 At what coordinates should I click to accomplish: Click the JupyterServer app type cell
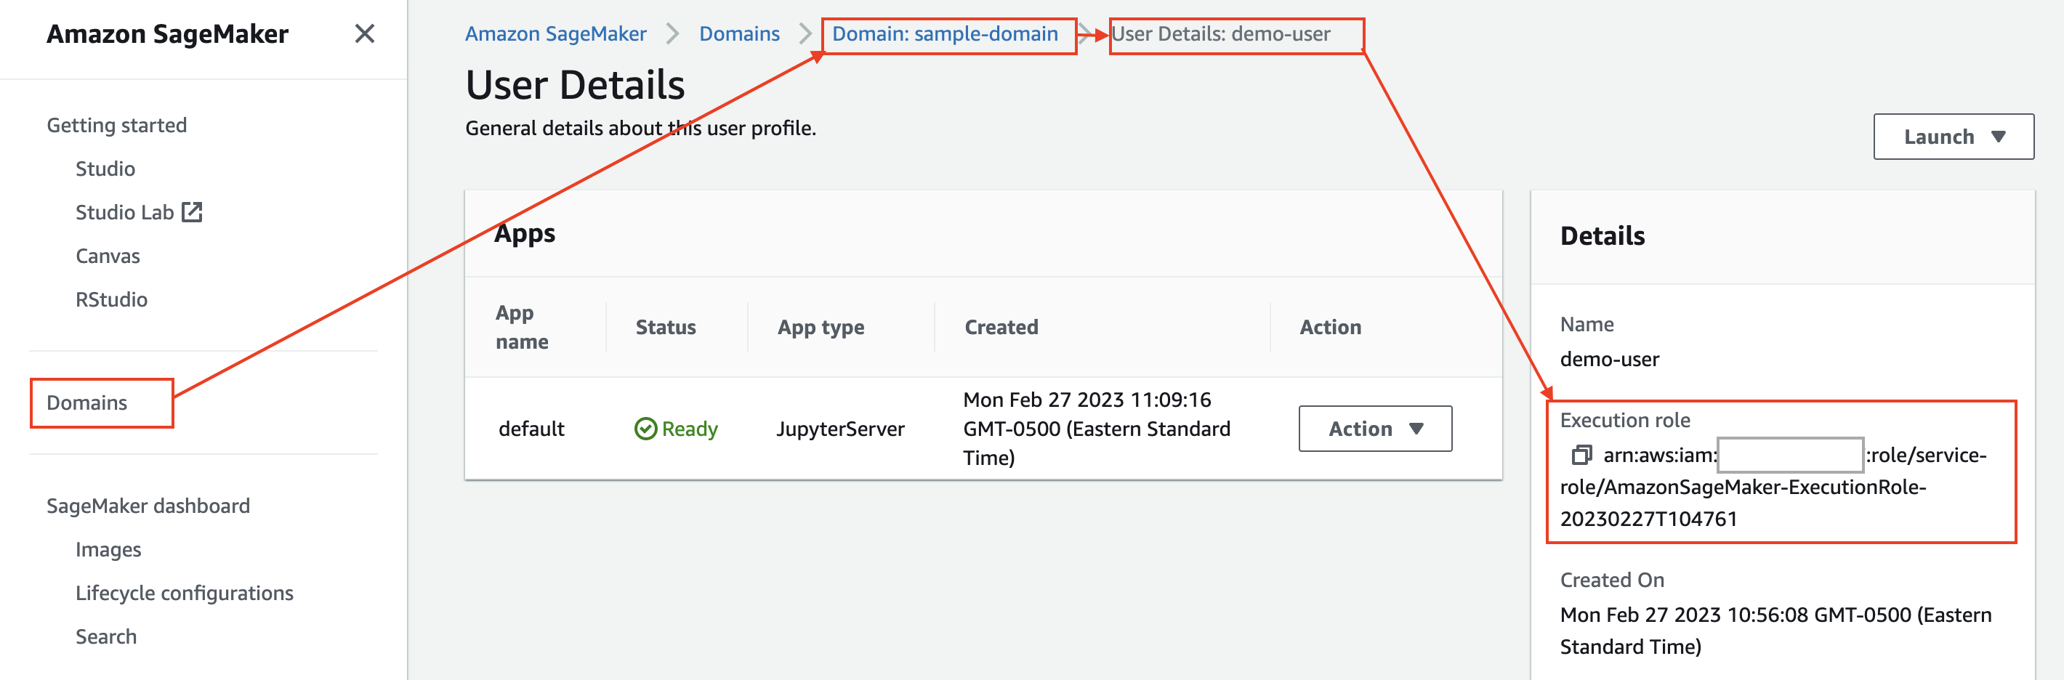pyautogui.click(x=839, y=429)
